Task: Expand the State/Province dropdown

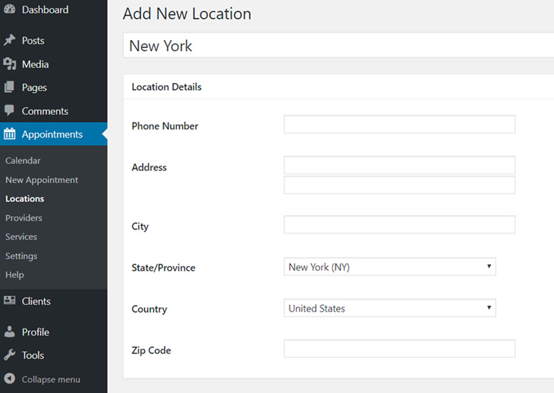Action: pos(390,267)
